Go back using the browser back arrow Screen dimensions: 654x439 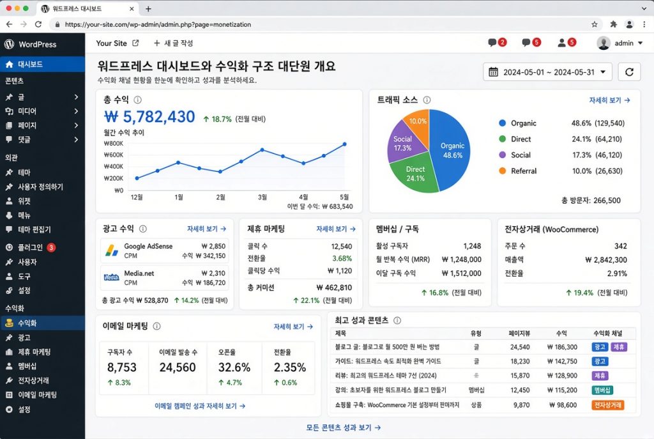[x=9, y=24]
